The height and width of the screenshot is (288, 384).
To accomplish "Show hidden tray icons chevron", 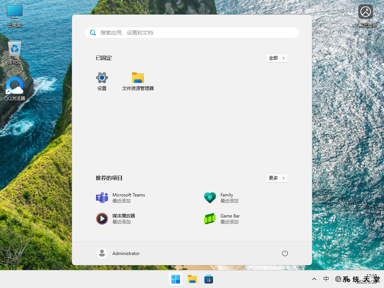I will (x=314, y=279).
